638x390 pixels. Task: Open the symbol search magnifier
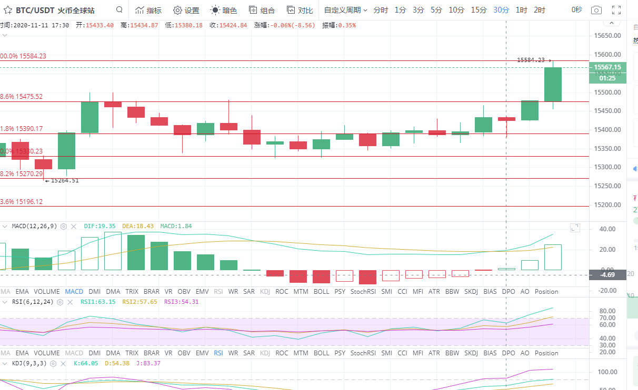pos(119,10)
